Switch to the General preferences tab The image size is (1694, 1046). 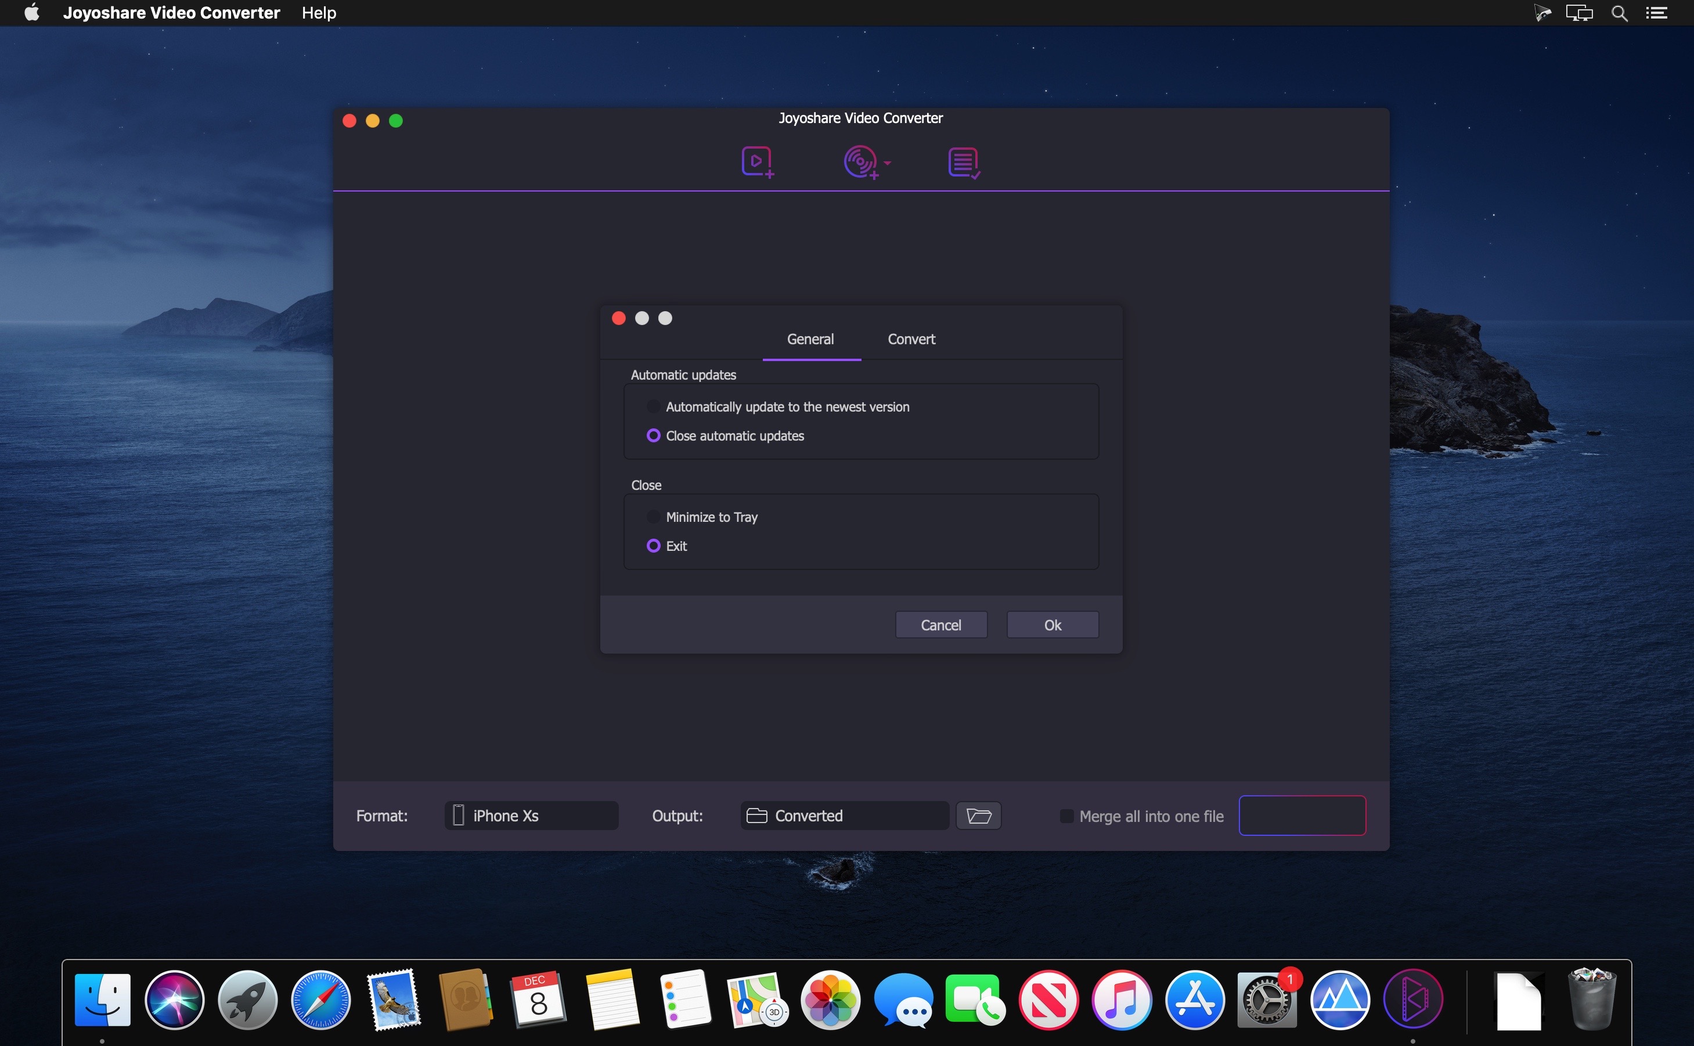(x=810, y=339)
